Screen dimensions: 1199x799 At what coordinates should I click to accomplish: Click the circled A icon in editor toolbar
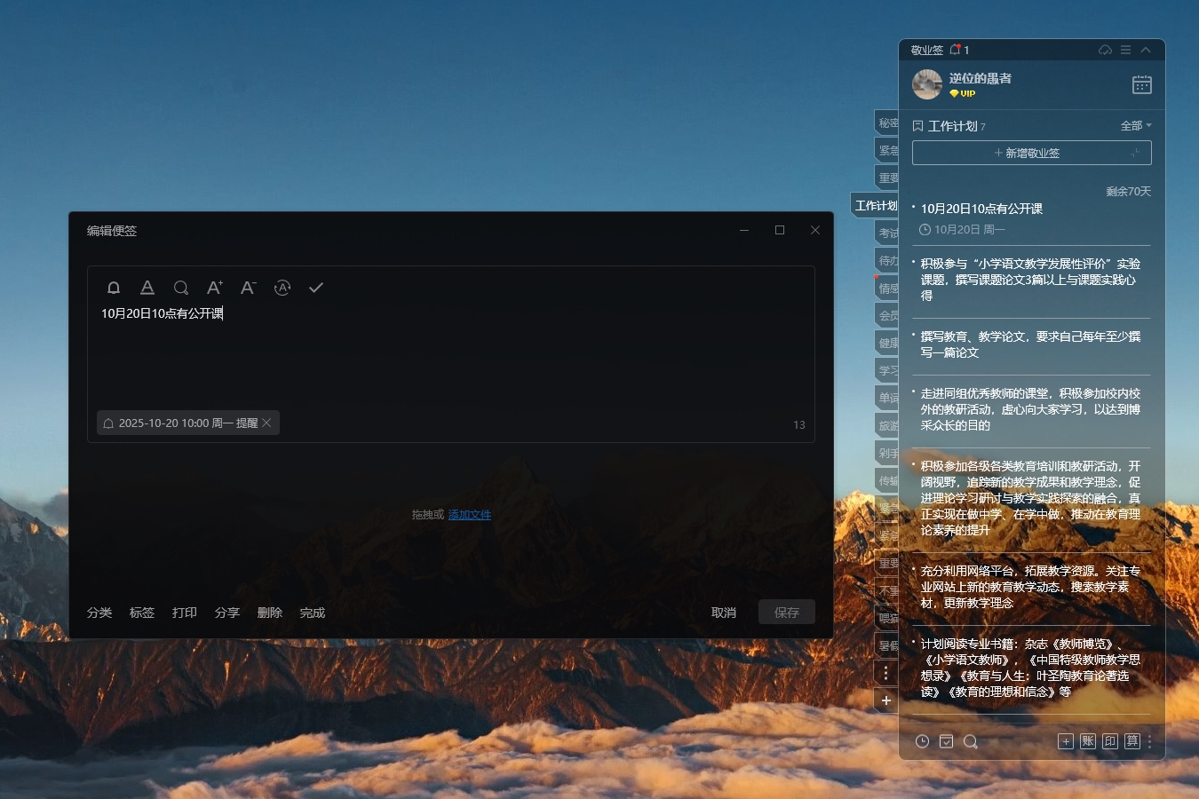pyautogui.click(x=282, y=288)
